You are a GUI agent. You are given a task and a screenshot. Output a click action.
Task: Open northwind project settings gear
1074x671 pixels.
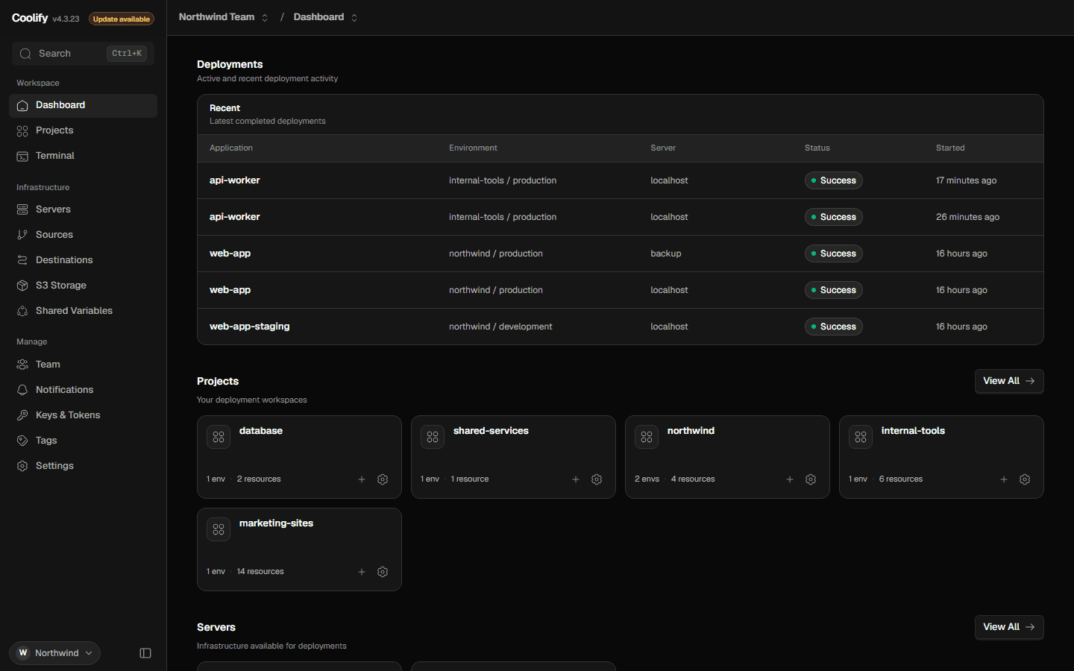coord(811,479)
